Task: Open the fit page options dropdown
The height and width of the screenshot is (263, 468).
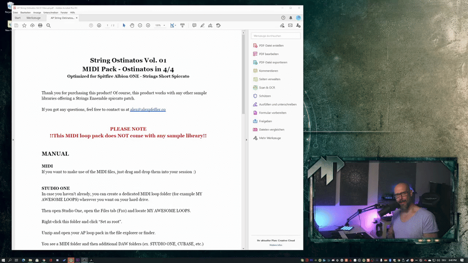Action: point(173,26)
